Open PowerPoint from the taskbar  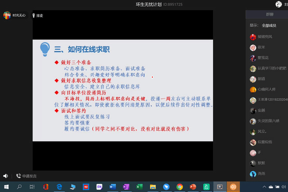tap(193, 187)
